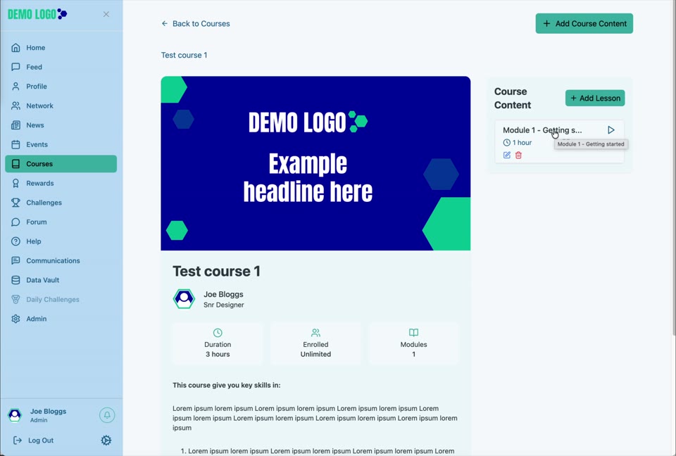Click the Home house icon
Screen dimensions: 676x456
15,47
